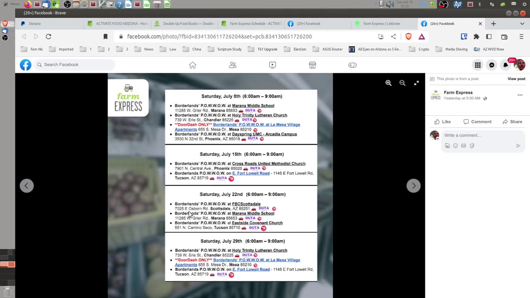Click the address bar URL
Image resolution: width=530 pixels, height=298 pixels.
(x=219, y=36)
